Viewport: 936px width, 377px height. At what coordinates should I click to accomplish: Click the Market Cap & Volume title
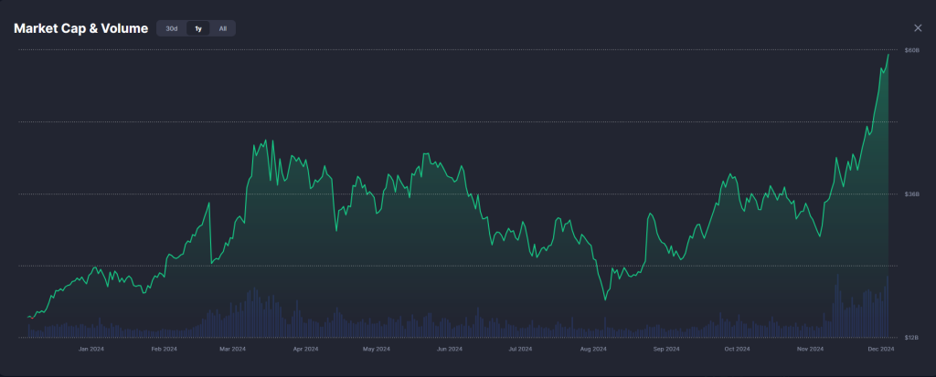80,28
